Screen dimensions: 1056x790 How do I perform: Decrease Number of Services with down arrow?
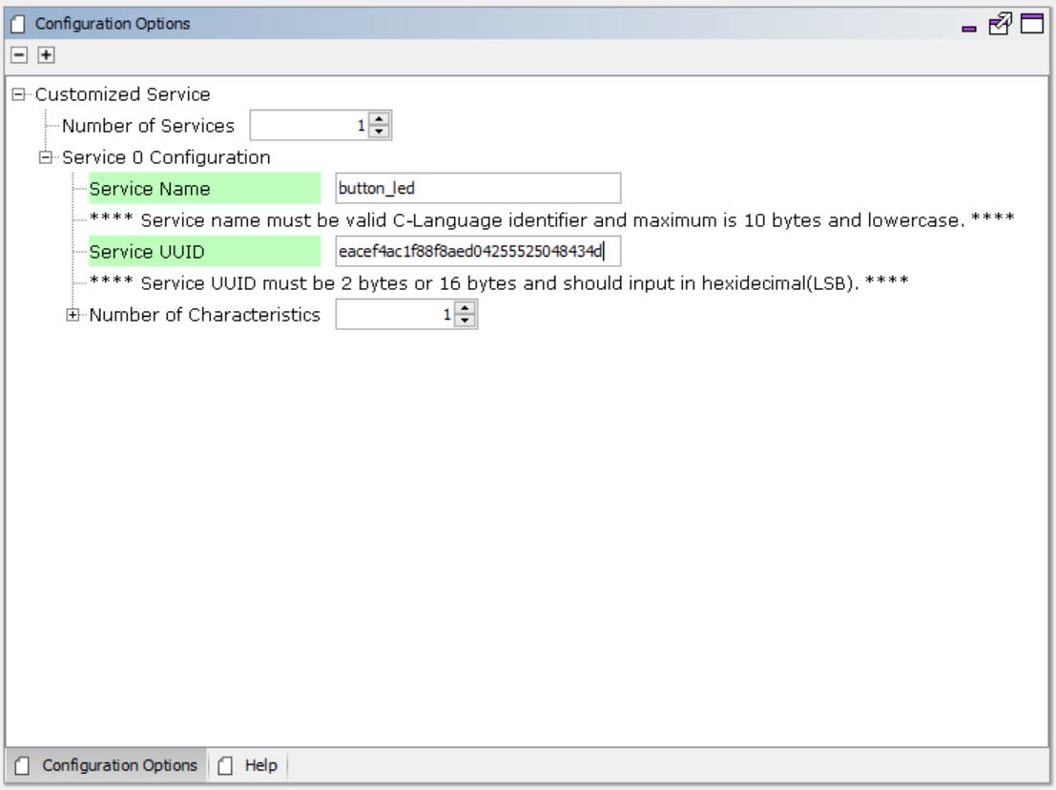pyautogui.click(x=380, y=132)
